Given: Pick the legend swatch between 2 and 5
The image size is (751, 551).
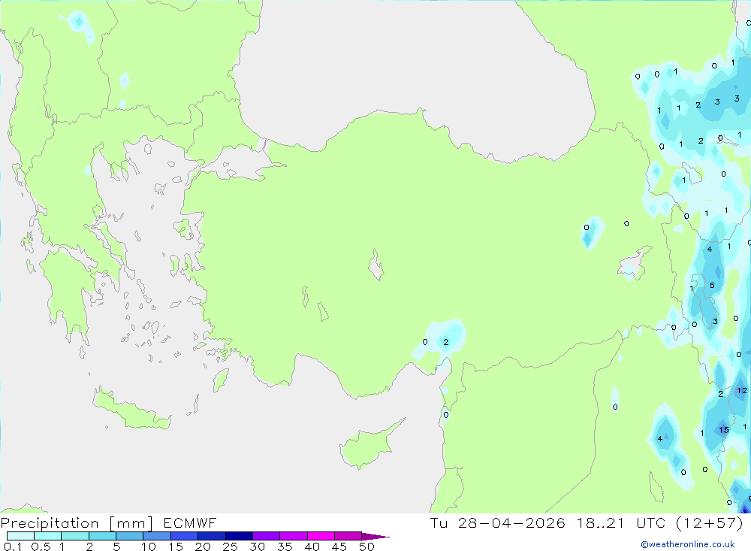Looking at the screenshot, I should point(102,536).
